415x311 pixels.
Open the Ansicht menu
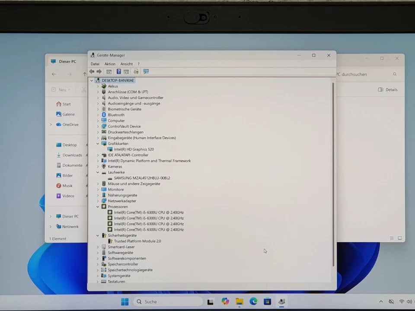tap(127, 64)
